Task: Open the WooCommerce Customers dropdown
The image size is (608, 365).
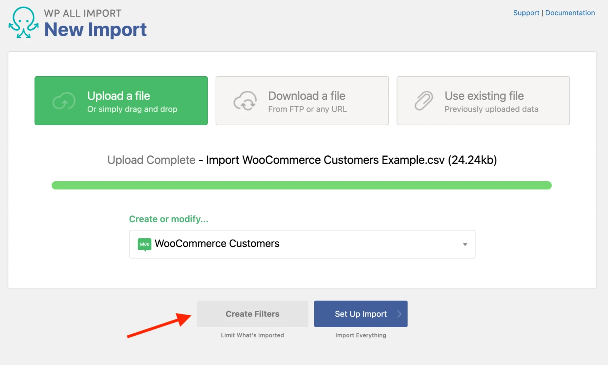Action: click(302, 244)
